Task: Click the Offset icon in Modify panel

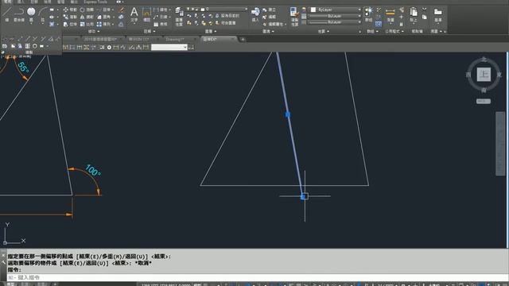Action: [x=121, y=24]
